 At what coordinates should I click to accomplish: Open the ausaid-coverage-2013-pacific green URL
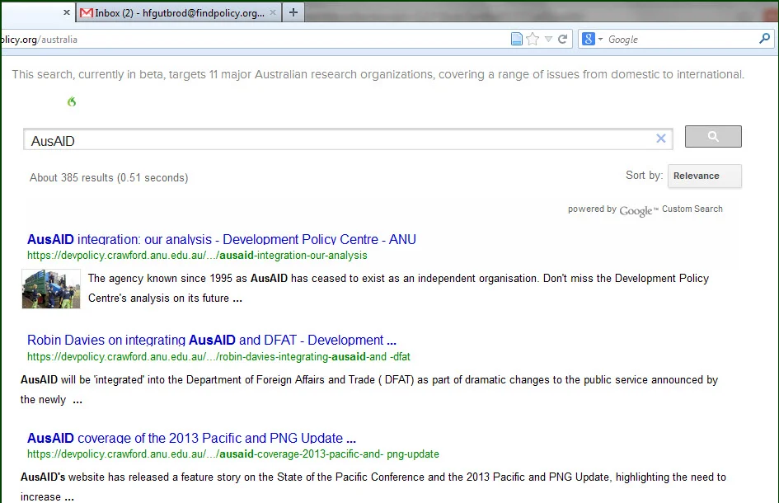233,454
